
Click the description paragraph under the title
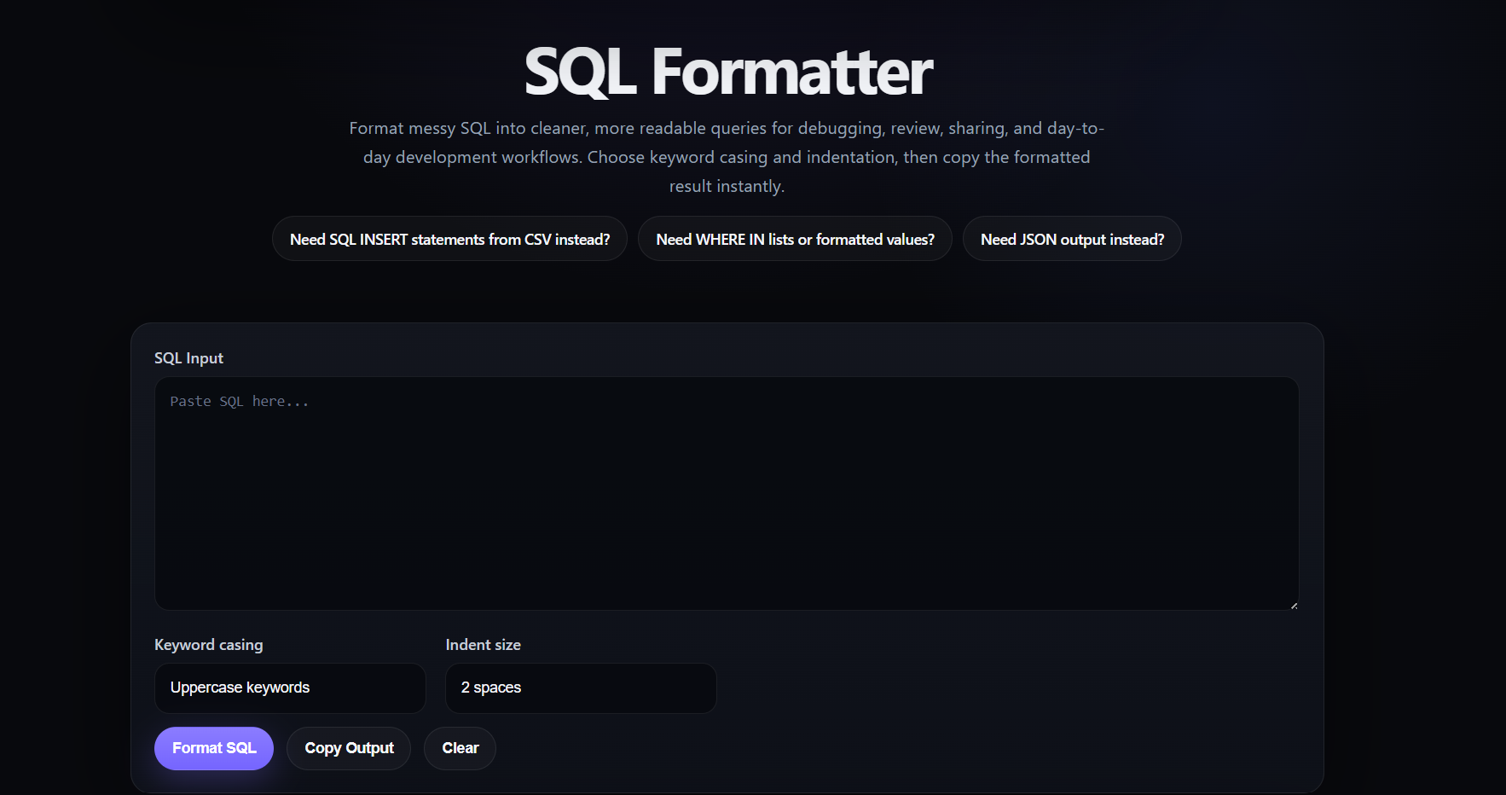click(x=727, y=157)
